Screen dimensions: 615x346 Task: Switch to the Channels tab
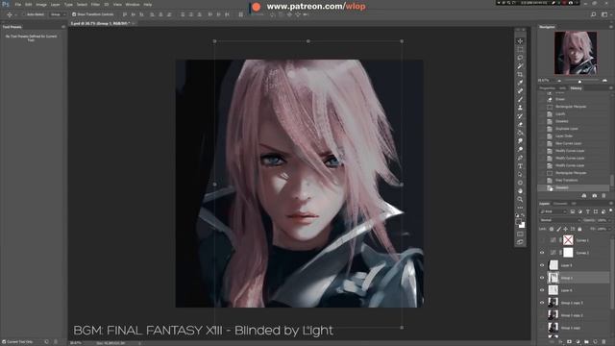(x=560, y=204)
